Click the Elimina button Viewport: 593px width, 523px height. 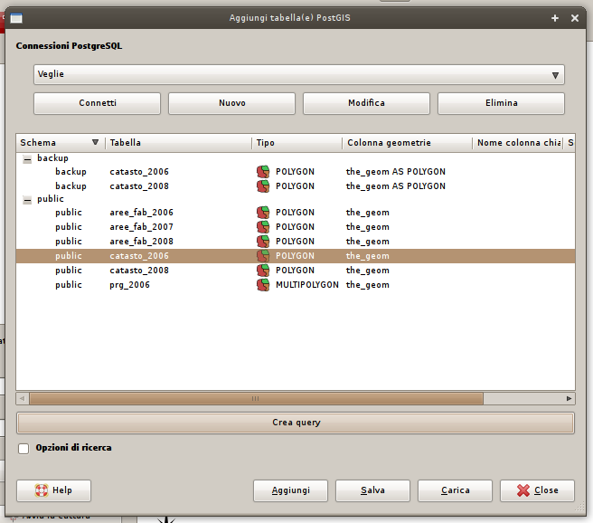click(x=501, y=103)
